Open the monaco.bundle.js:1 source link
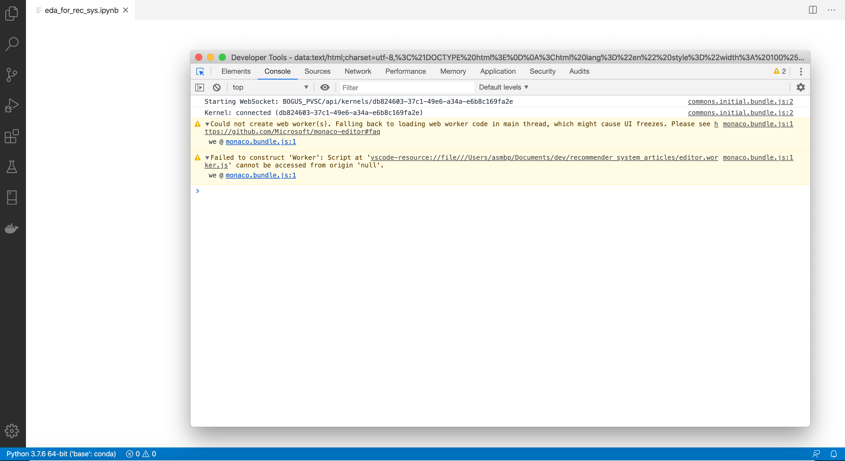The height and width of the screenshot is (461, 845). click(x=260, y=142)
